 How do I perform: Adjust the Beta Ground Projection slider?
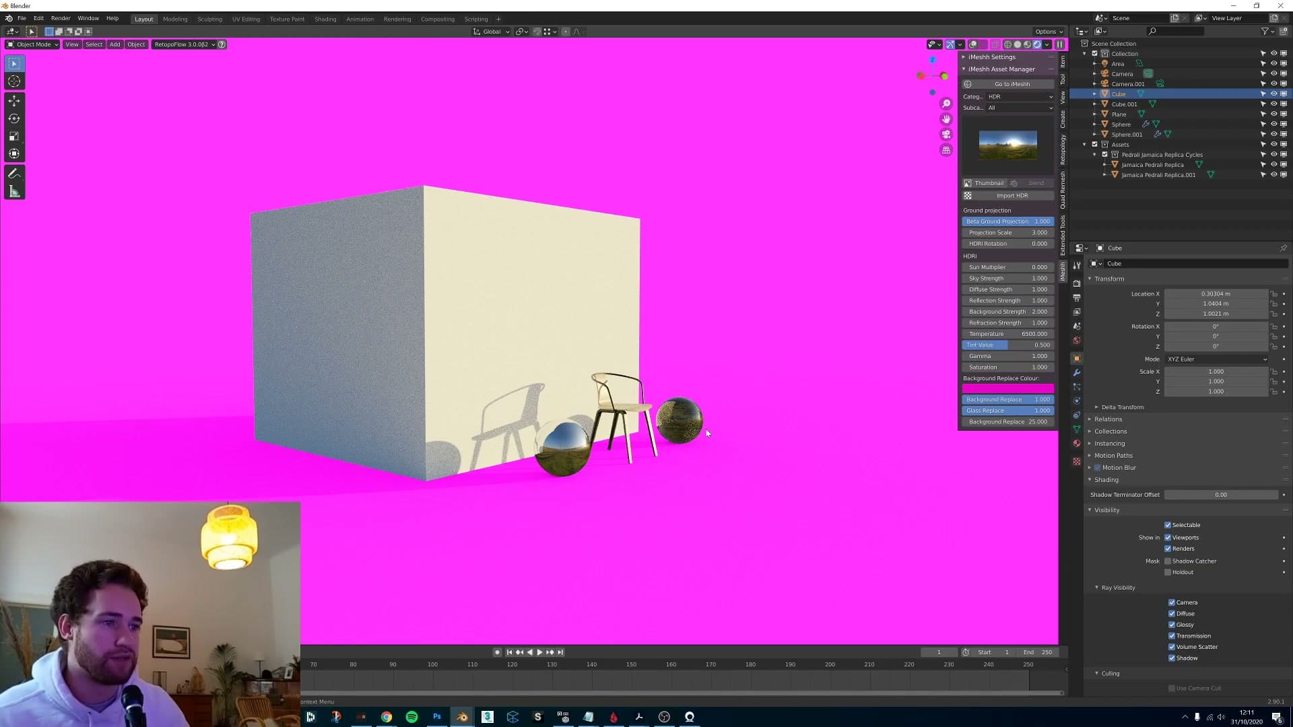tap(1008, 221)
